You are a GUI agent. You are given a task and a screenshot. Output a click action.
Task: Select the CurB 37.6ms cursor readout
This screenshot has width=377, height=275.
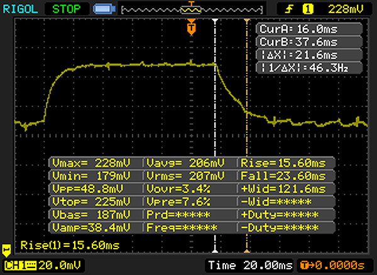(310, 42)
